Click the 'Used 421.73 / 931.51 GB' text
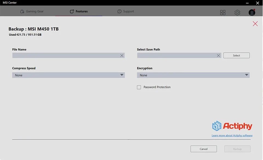The width and height of the screenshot is (263, 160). (x=25, y=35)
